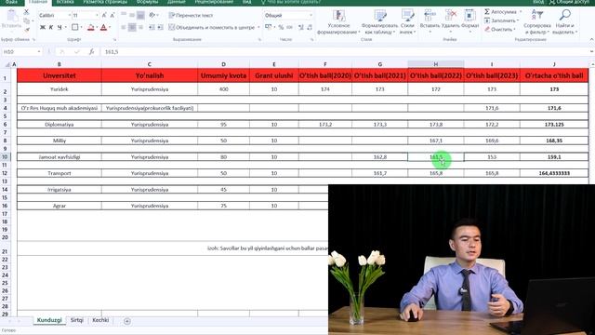
Task: Switch to the Sirtqi sheet tab
Action: pos(76,320)
